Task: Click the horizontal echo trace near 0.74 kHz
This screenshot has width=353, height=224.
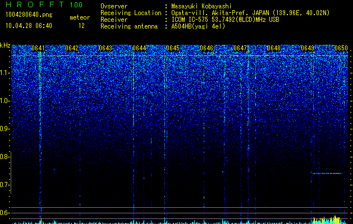Action: point(327,173)
